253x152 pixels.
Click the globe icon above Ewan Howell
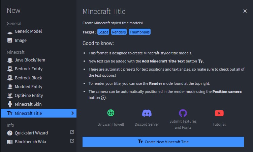tap(111, 113)
